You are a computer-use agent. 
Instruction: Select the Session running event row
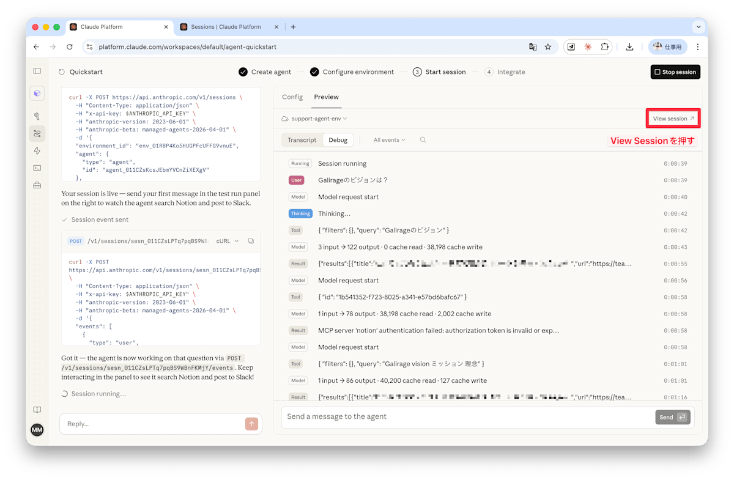pos(488,164)
